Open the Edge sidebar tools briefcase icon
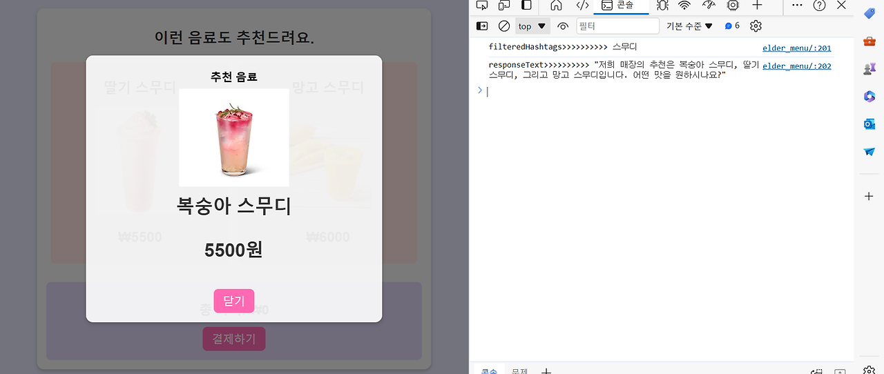This screenshot has height=374, width=884. pos(869,41)
